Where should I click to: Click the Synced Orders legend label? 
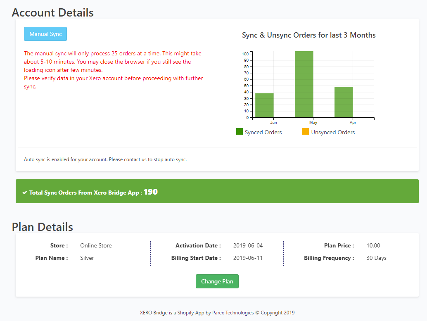click(263, 132)
